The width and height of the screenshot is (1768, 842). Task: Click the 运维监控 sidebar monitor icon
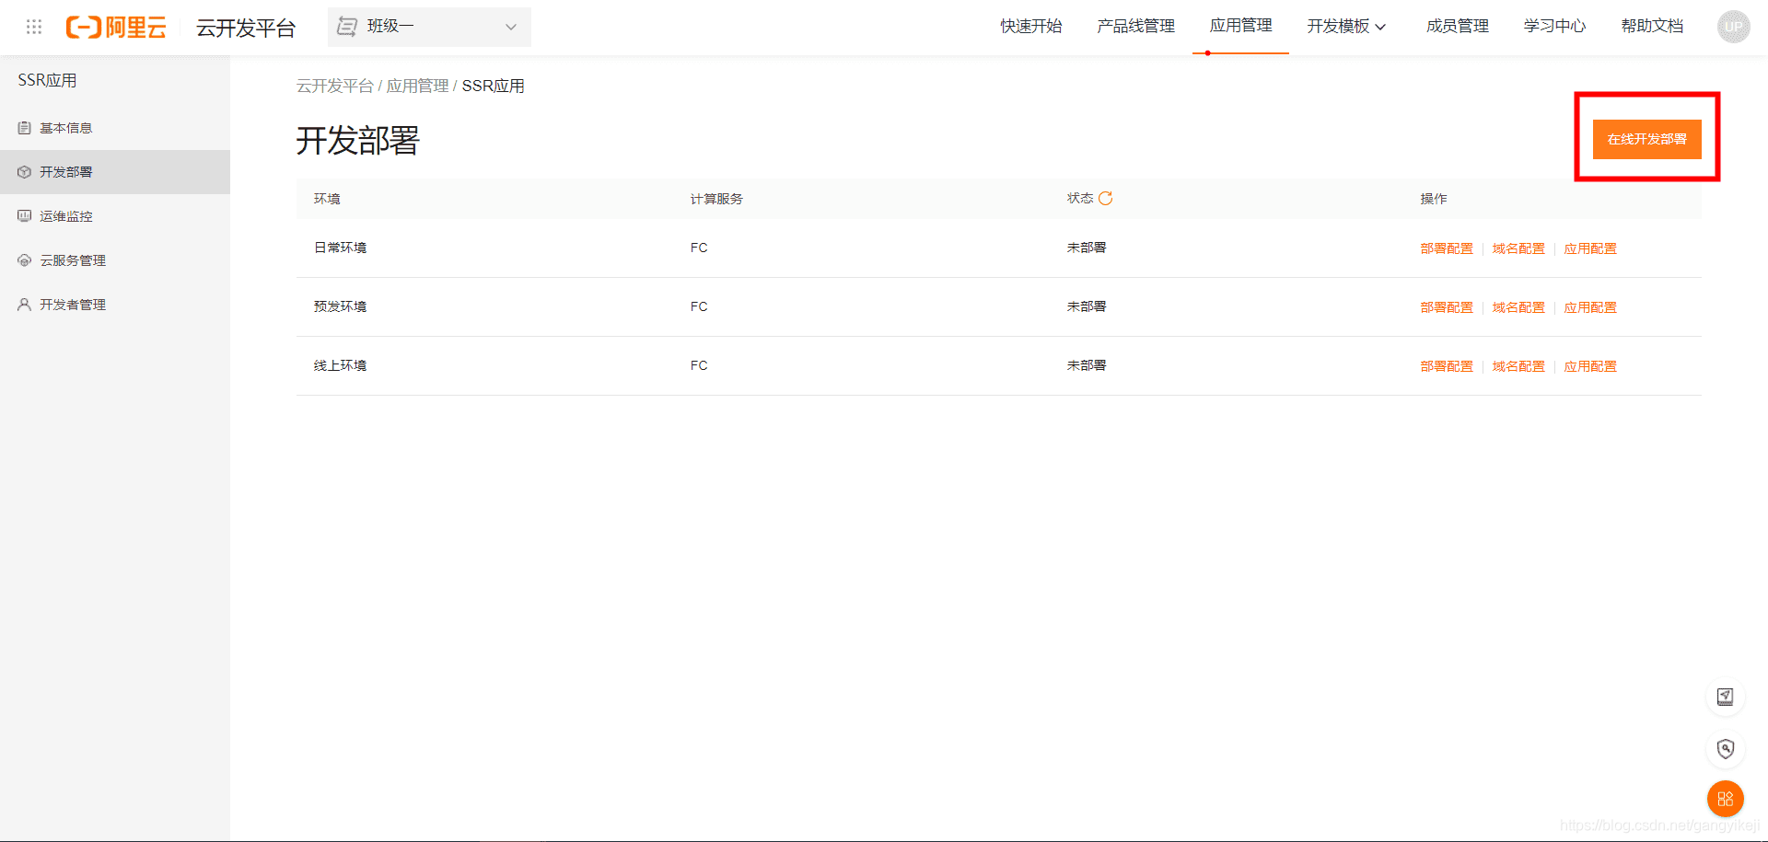pyautogui.click(x=25, y=216)
